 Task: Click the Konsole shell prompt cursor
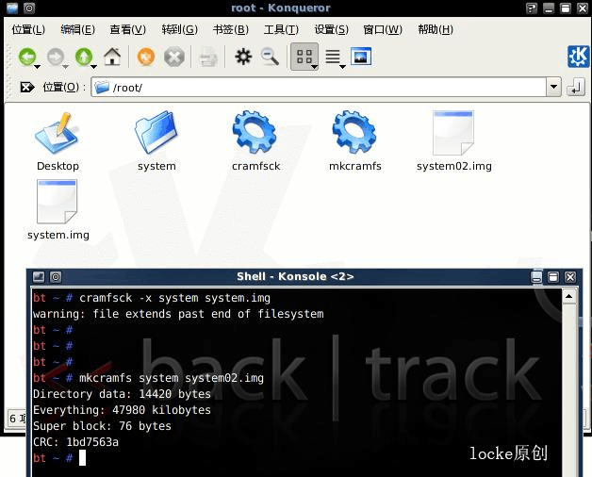(x=82, y=458)
